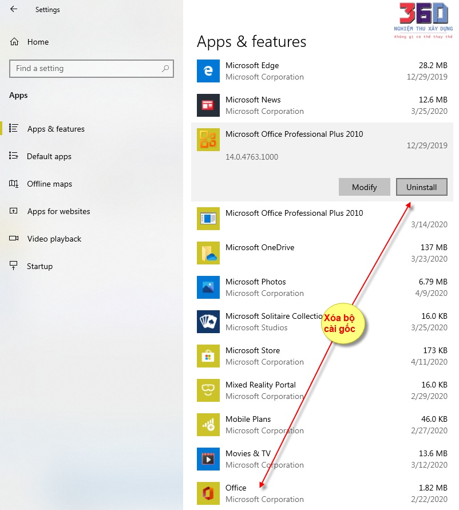Click the Find a setting search box

(92, 68)
